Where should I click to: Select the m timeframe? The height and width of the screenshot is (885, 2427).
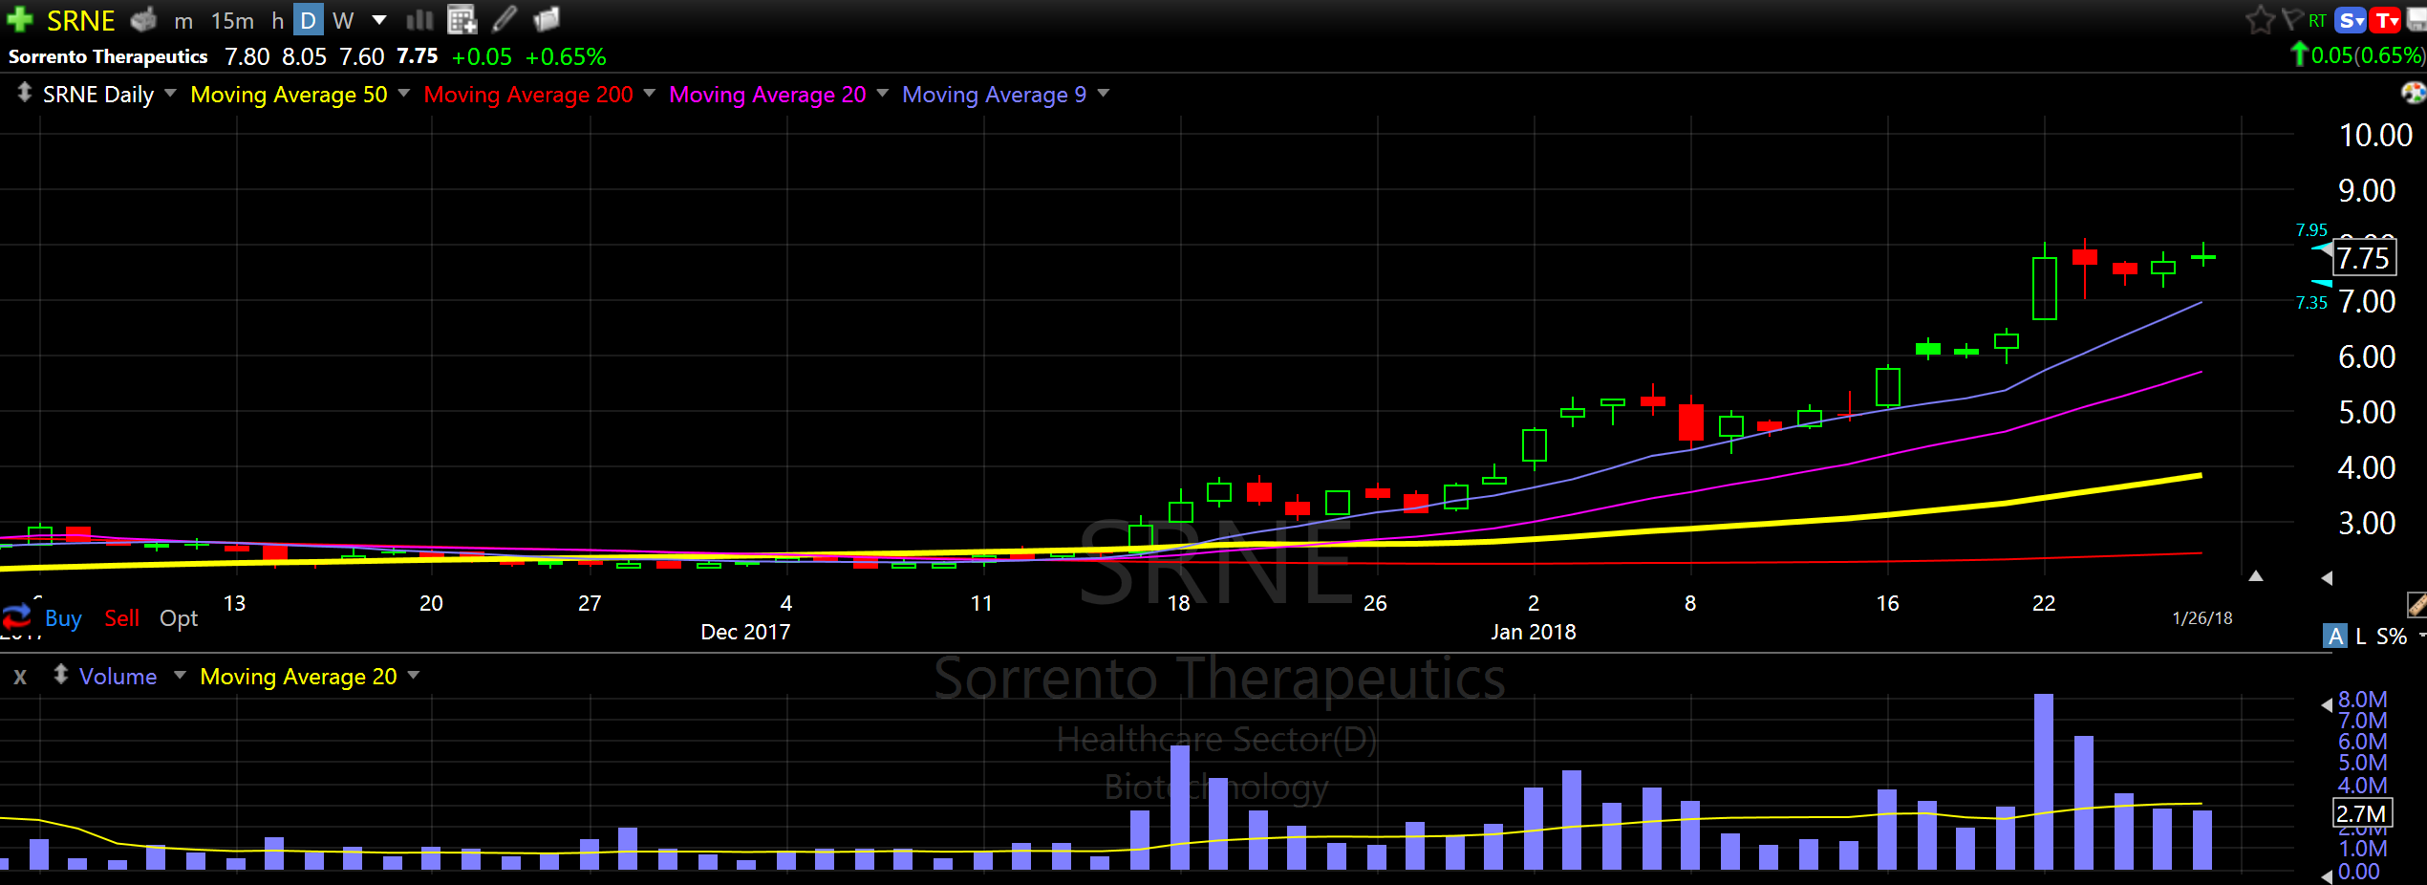pyautogui.click(x=183, y=20)
